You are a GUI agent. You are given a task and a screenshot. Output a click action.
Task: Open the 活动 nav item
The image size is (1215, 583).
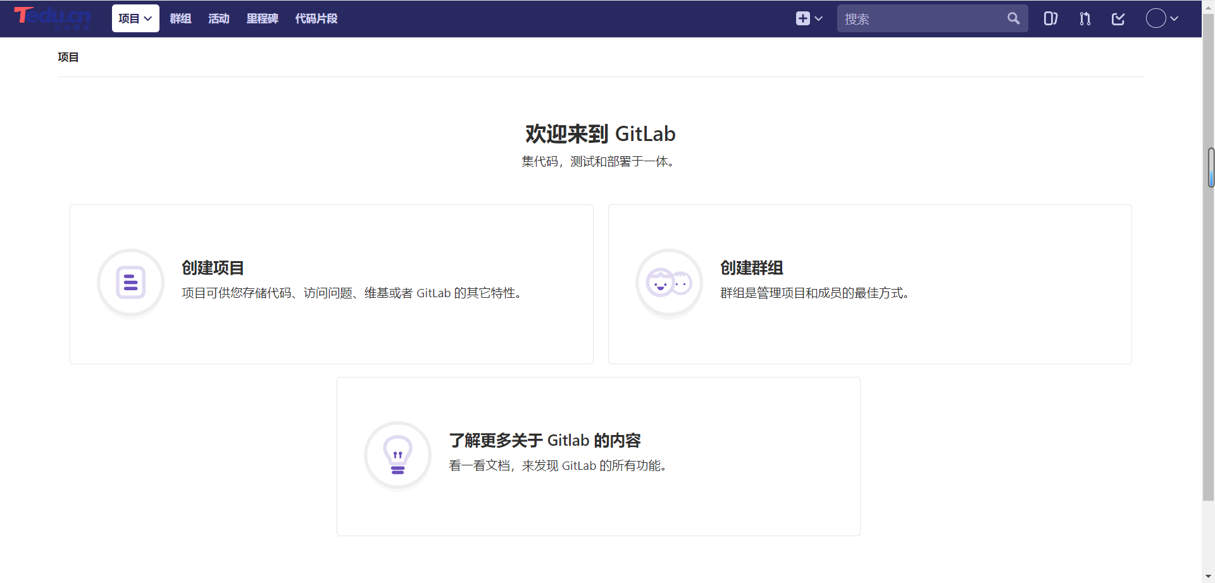[219, 18]
